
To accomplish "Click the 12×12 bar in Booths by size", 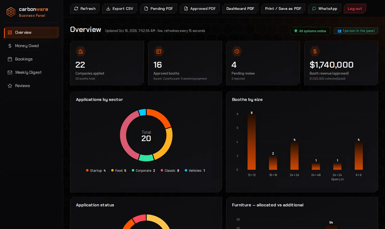I will 252,142.
